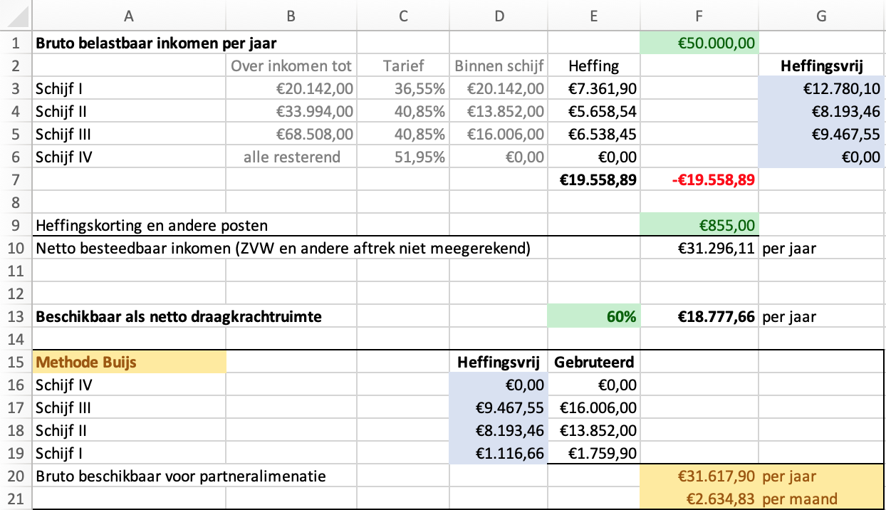Select the €1.759,90 gebruteerd cell
Image resolution: width=886 pixels, height=510 pixels.
click(x=593, y=453)
